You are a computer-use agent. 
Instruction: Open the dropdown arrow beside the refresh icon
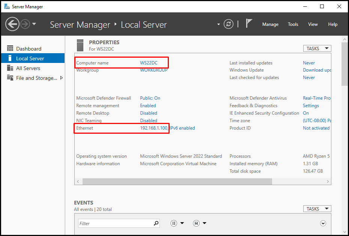(x=218, y=24)
